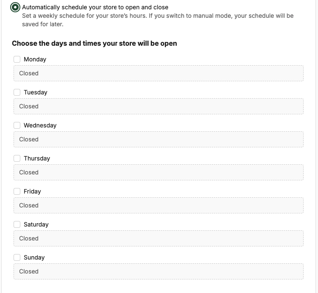Click the "Automatically schedule your store" label text
The width and height of the screenshot is (318, 293).
95,7
